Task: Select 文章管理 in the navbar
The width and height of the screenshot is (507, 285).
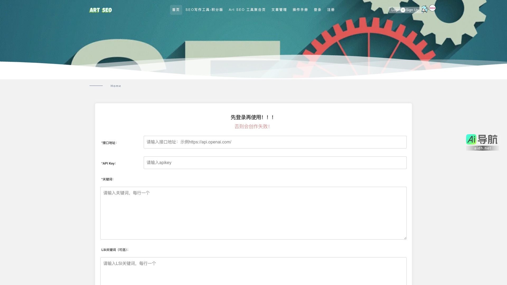Action: [x=279, y=10]
